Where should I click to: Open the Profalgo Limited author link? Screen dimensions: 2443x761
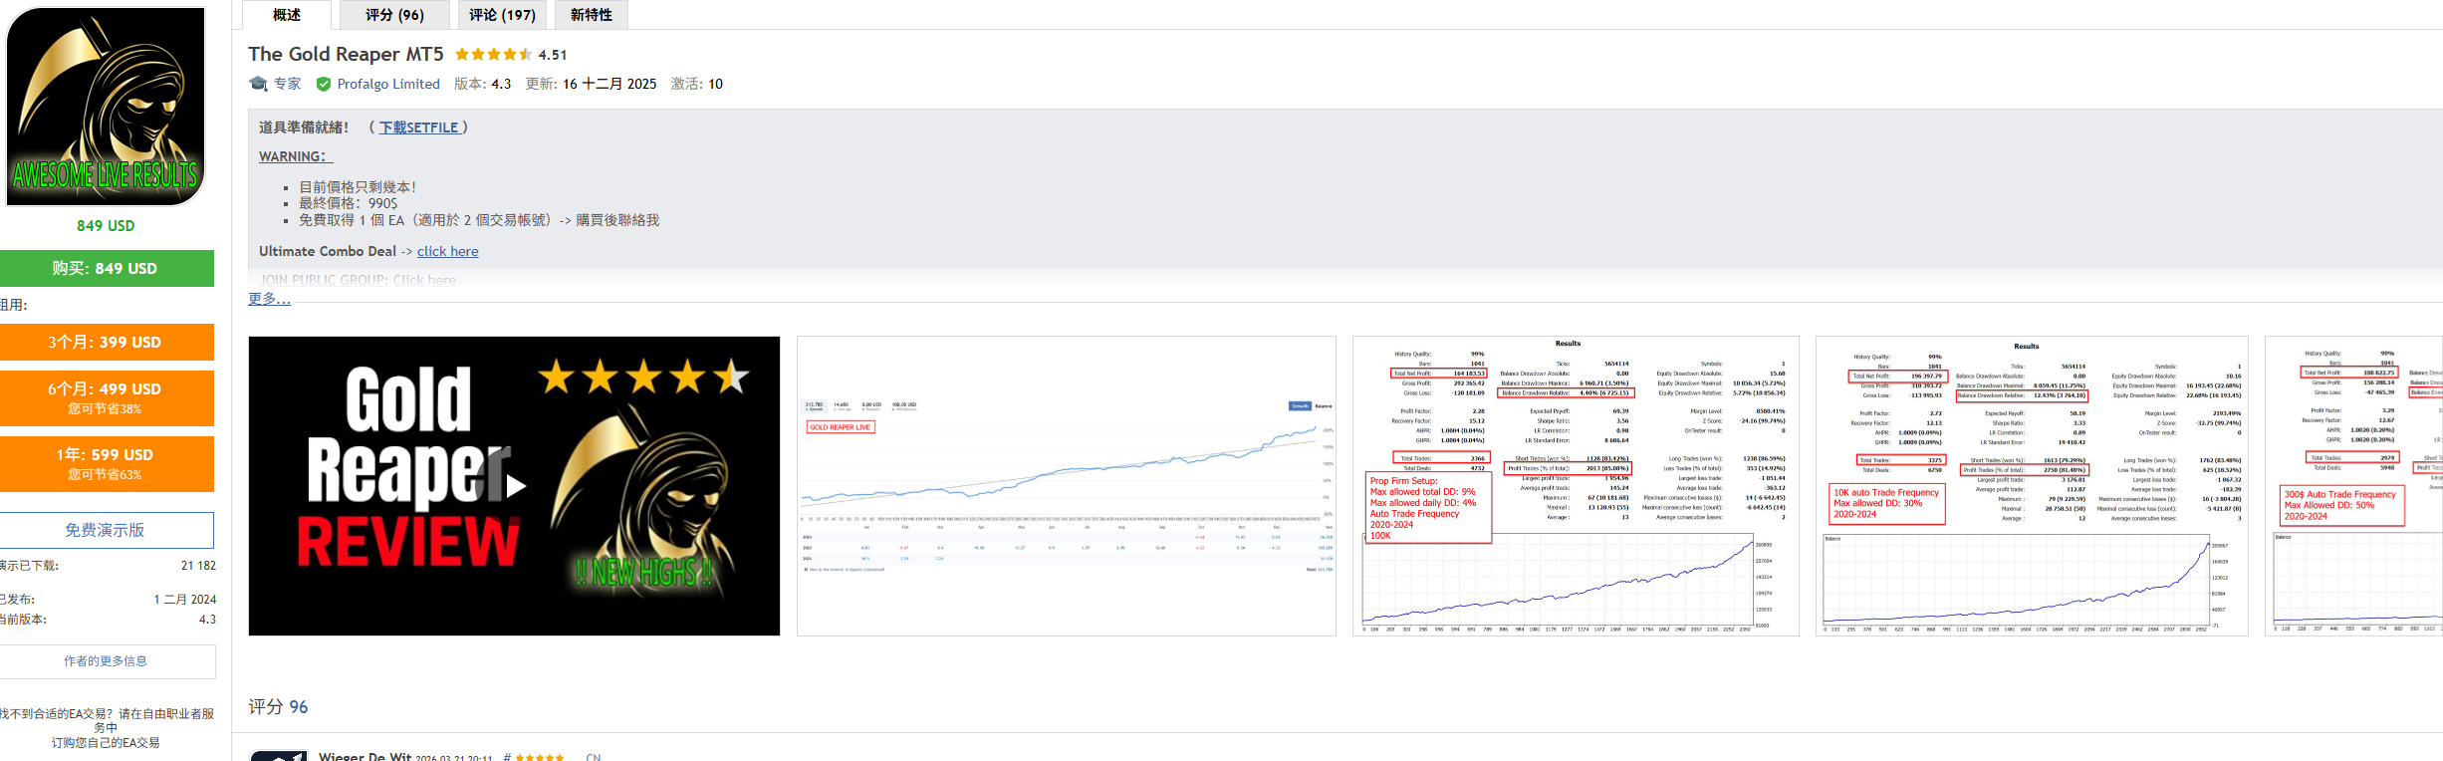(388, 85)
